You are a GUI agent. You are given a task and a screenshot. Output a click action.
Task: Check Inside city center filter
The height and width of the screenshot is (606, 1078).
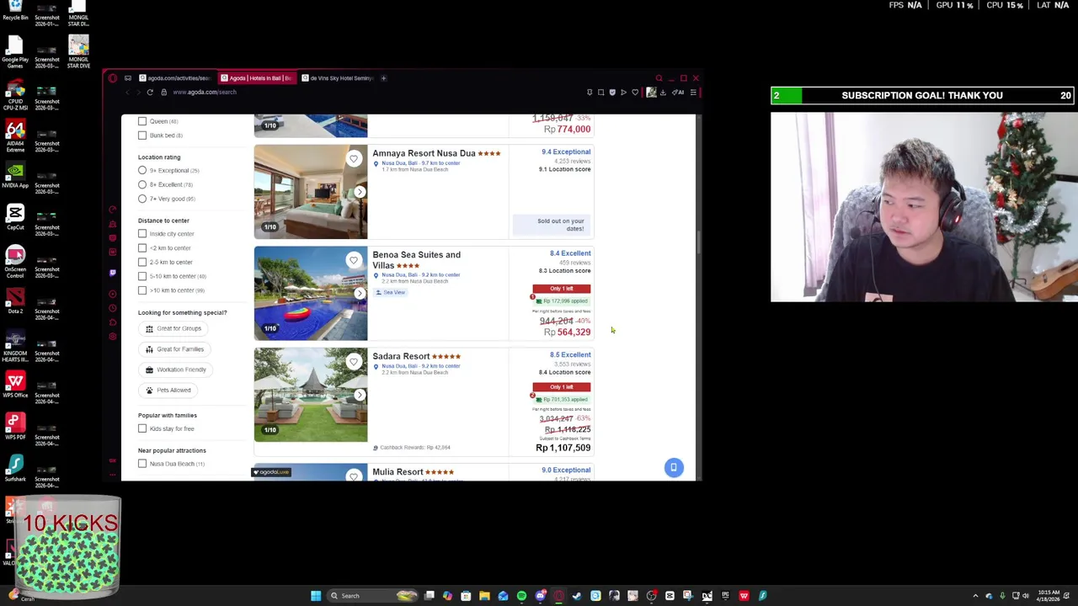tap(142, 234)
